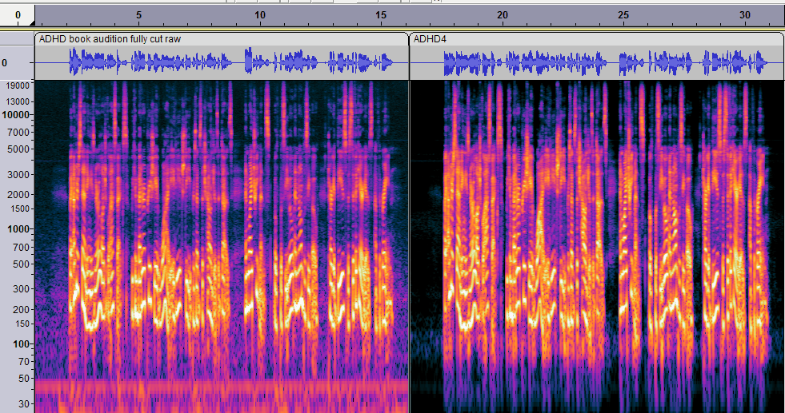785x413 pixels.
Task: Click the 13000 Hz label on frequency scale
Action: [18, 101]
